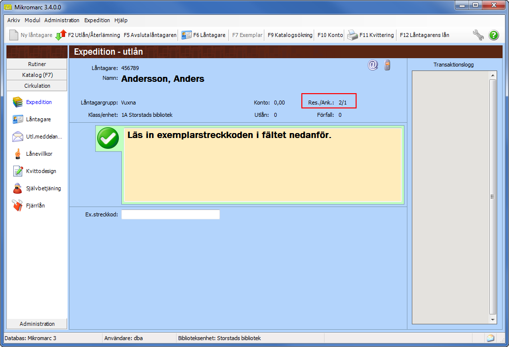This screenshot has width=509, height=347.
Task: Click the 1A Storstads bibliotek value
Action: [x=147, y=115]
